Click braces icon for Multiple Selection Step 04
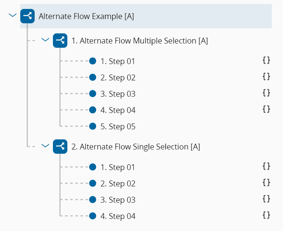This screenshot has width=283, height=231. (266, 109)
